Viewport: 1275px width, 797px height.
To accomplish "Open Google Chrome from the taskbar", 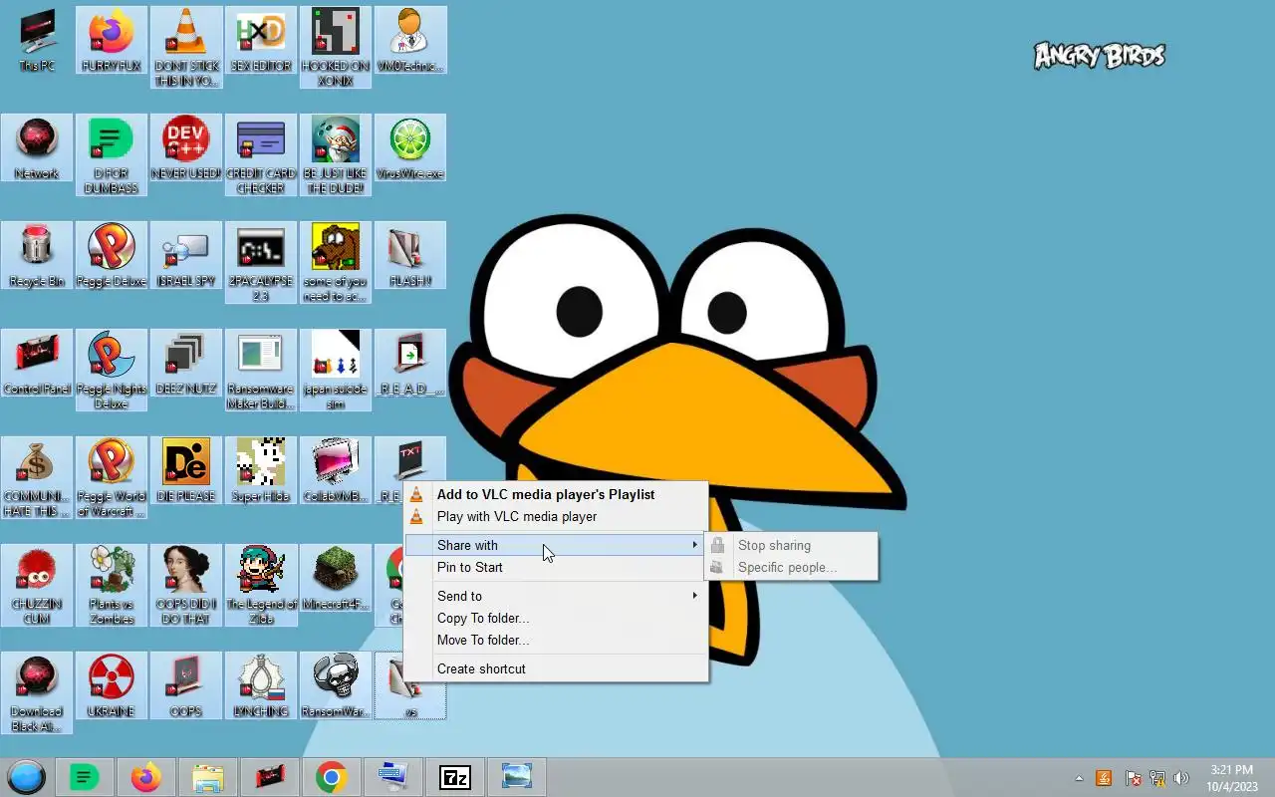I will point(331,777).
